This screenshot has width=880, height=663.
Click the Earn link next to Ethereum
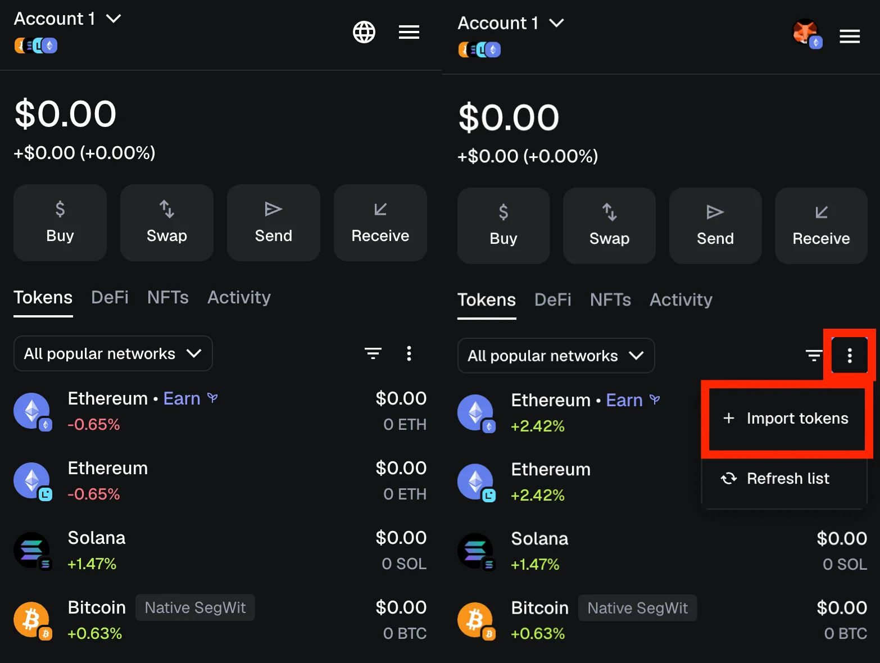tap(182, 398)
